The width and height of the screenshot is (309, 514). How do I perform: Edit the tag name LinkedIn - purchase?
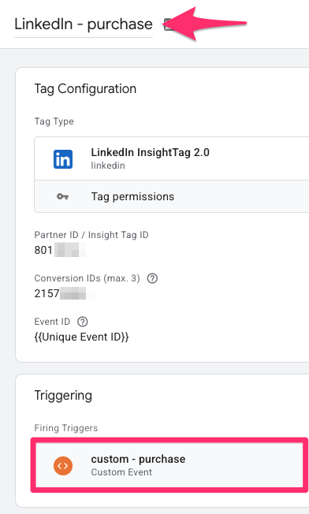point(84,24)
